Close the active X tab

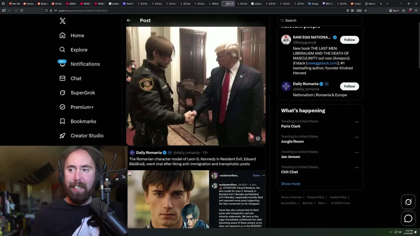[232, 4]
